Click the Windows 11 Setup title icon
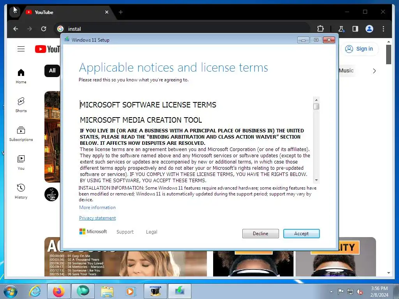399x299 pixels. click(67, 39)
